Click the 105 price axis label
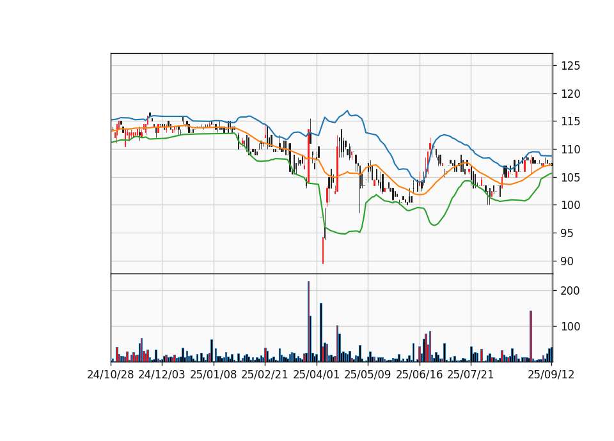The height and width of the screenshot is (441, 614). (571, 178)
